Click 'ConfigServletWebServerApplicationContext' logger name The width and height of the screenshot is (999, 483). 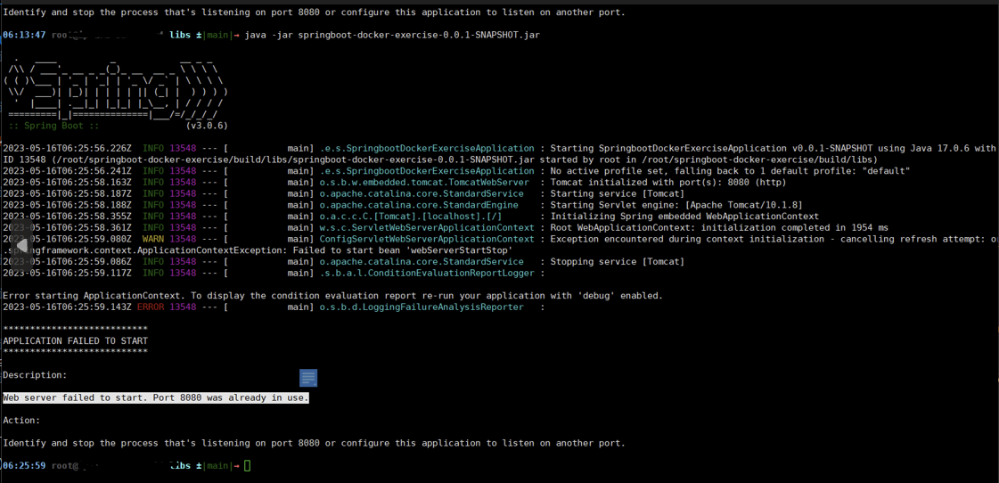(x=426, y=239)
